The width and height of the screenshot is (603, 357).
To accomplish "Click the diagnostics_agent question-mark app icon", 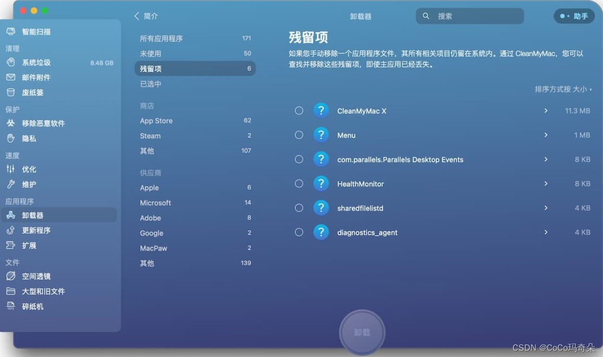I will 321,232.
